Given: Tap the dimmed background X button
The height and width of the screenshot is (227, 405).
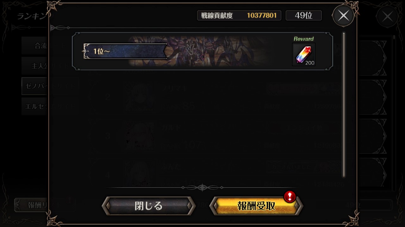Looking at the screenshot, I should click(387, 16).
